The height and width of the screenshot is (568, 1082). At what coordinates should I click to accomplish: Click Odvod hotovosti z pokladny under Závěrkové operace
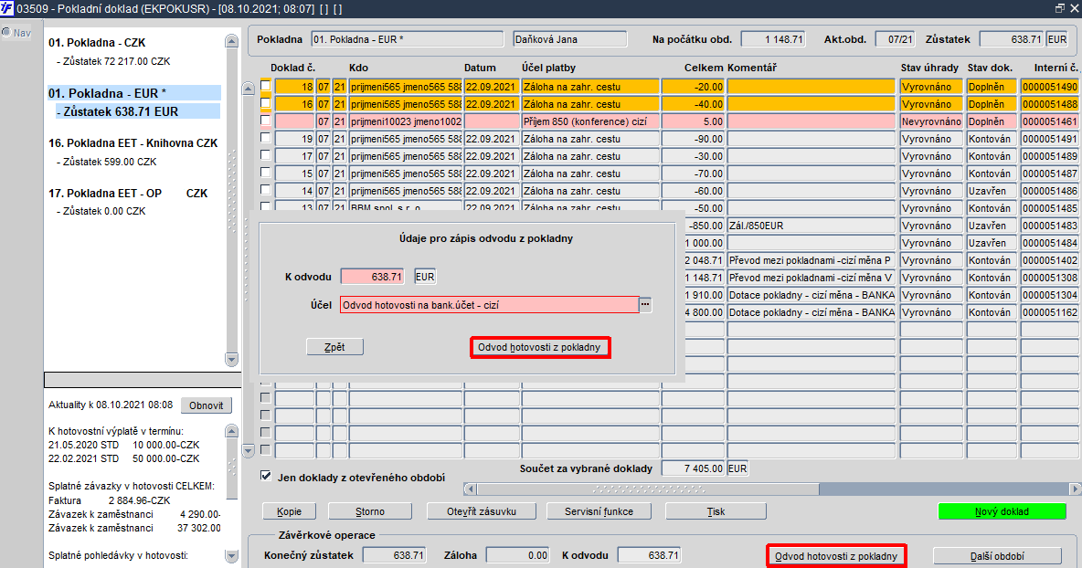[x=836, y=555]
